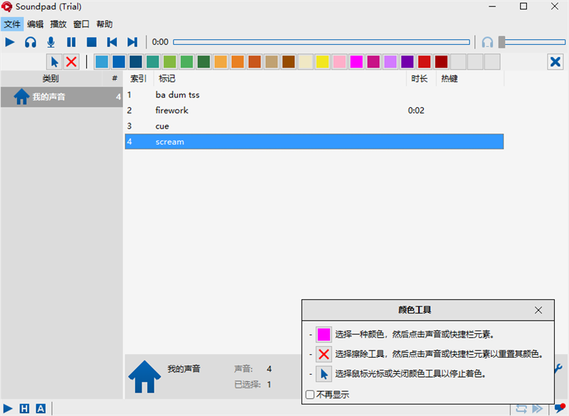The image size is (569, 416).
Task: Click the faded headphones volume icon
Action: [487, 42]
